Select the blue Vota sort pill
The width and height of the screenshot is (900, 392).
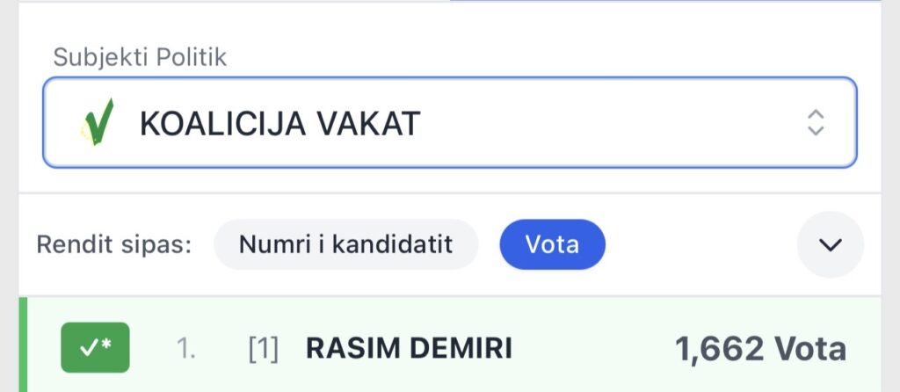(x=552, y=243)
